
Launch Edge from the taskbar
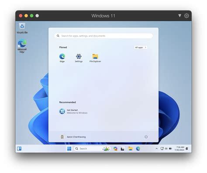point(138,149)
